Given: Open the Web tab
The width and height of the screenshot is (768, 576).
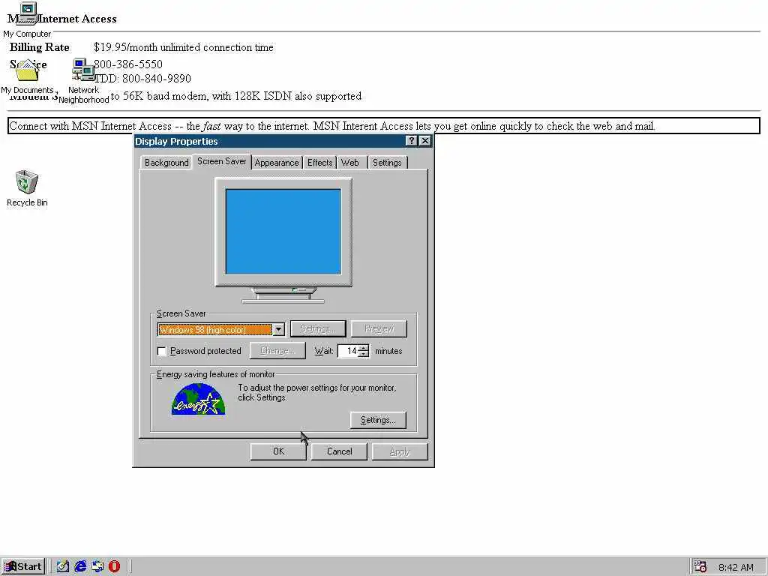Looking at the screenshot, I should 350,163.
